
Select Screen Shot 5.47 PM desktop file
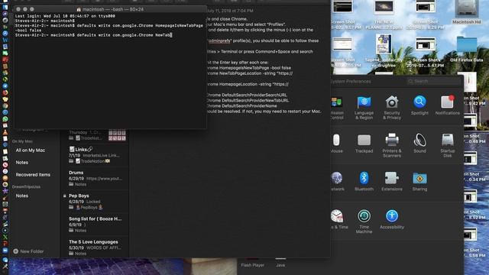tap(426, 51)
